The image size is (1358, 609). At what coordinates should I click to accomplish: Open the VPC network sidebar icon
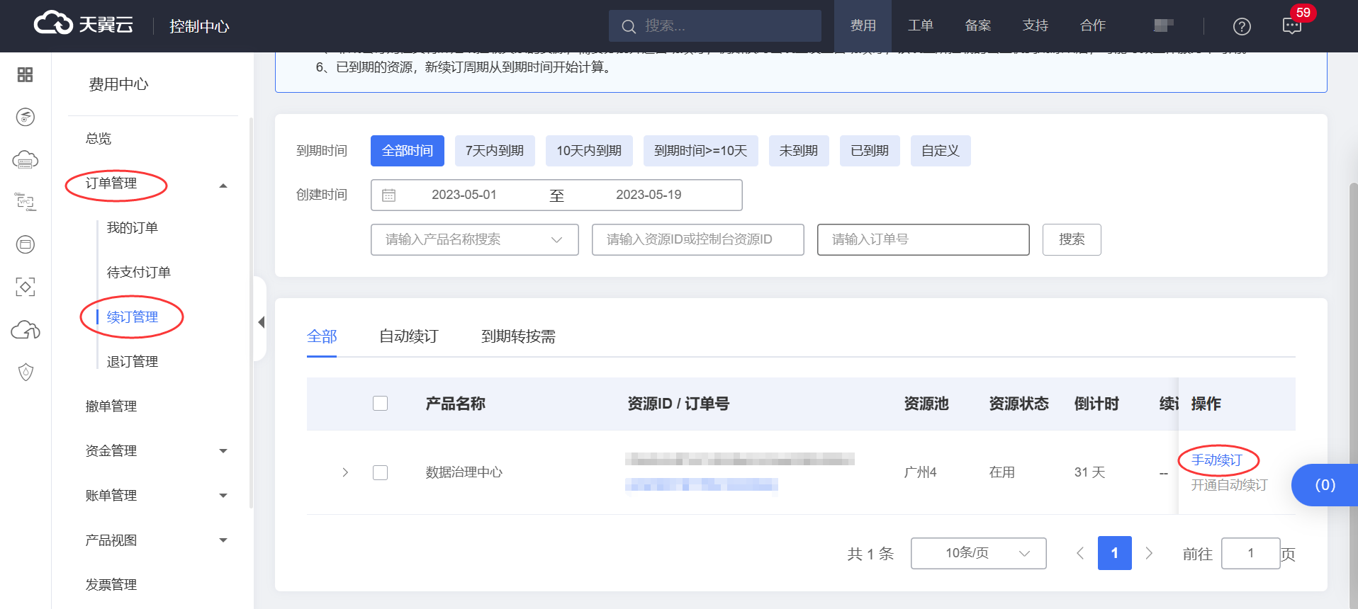tap(25, 202)
